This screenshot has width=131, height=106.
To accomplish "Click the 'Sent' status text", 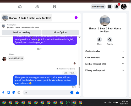I will coord(74,87).
